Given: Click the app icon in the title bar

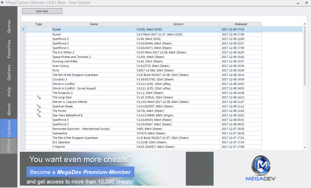Looking at the screenshot, I should [x=2, y=3].
